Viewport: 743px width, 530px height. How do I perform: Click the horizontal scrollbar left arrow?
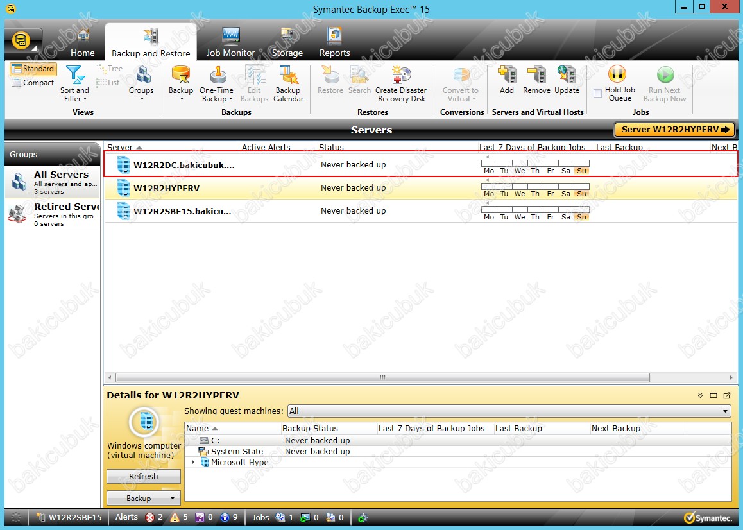click(x=110, y=378)
